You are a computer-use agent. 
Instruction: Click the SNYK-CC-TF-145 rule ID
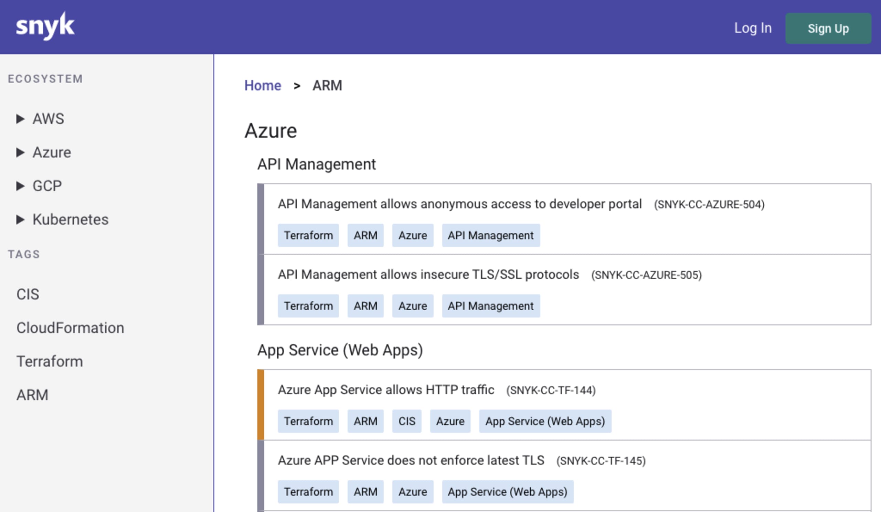click(x=601, y=461)
